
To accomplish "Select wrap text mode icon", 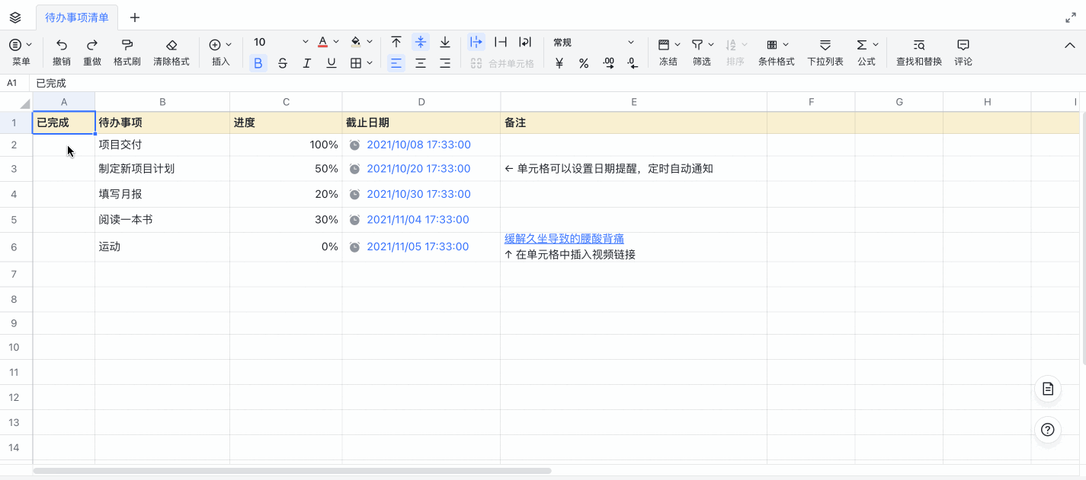I will (x=525, y=42).
